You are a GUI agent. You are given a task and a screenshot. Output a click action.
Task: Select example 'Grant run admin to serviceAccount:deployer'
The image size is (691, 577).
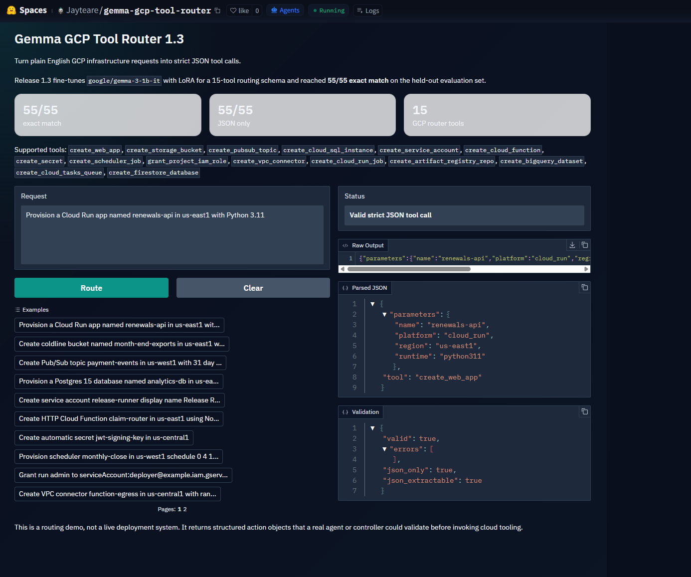123,475
